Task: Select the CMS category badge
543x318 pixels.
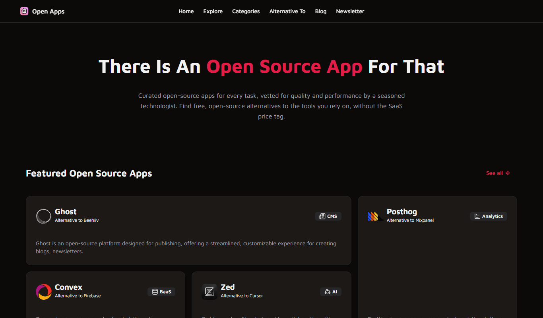Action: point(328,216)
